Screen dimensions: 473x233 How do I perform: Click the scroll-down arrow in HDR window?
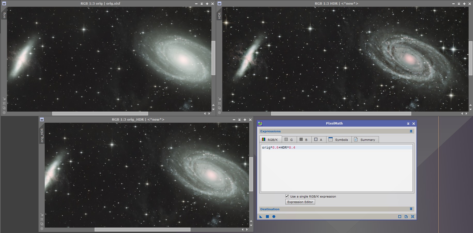coord(470,109)
